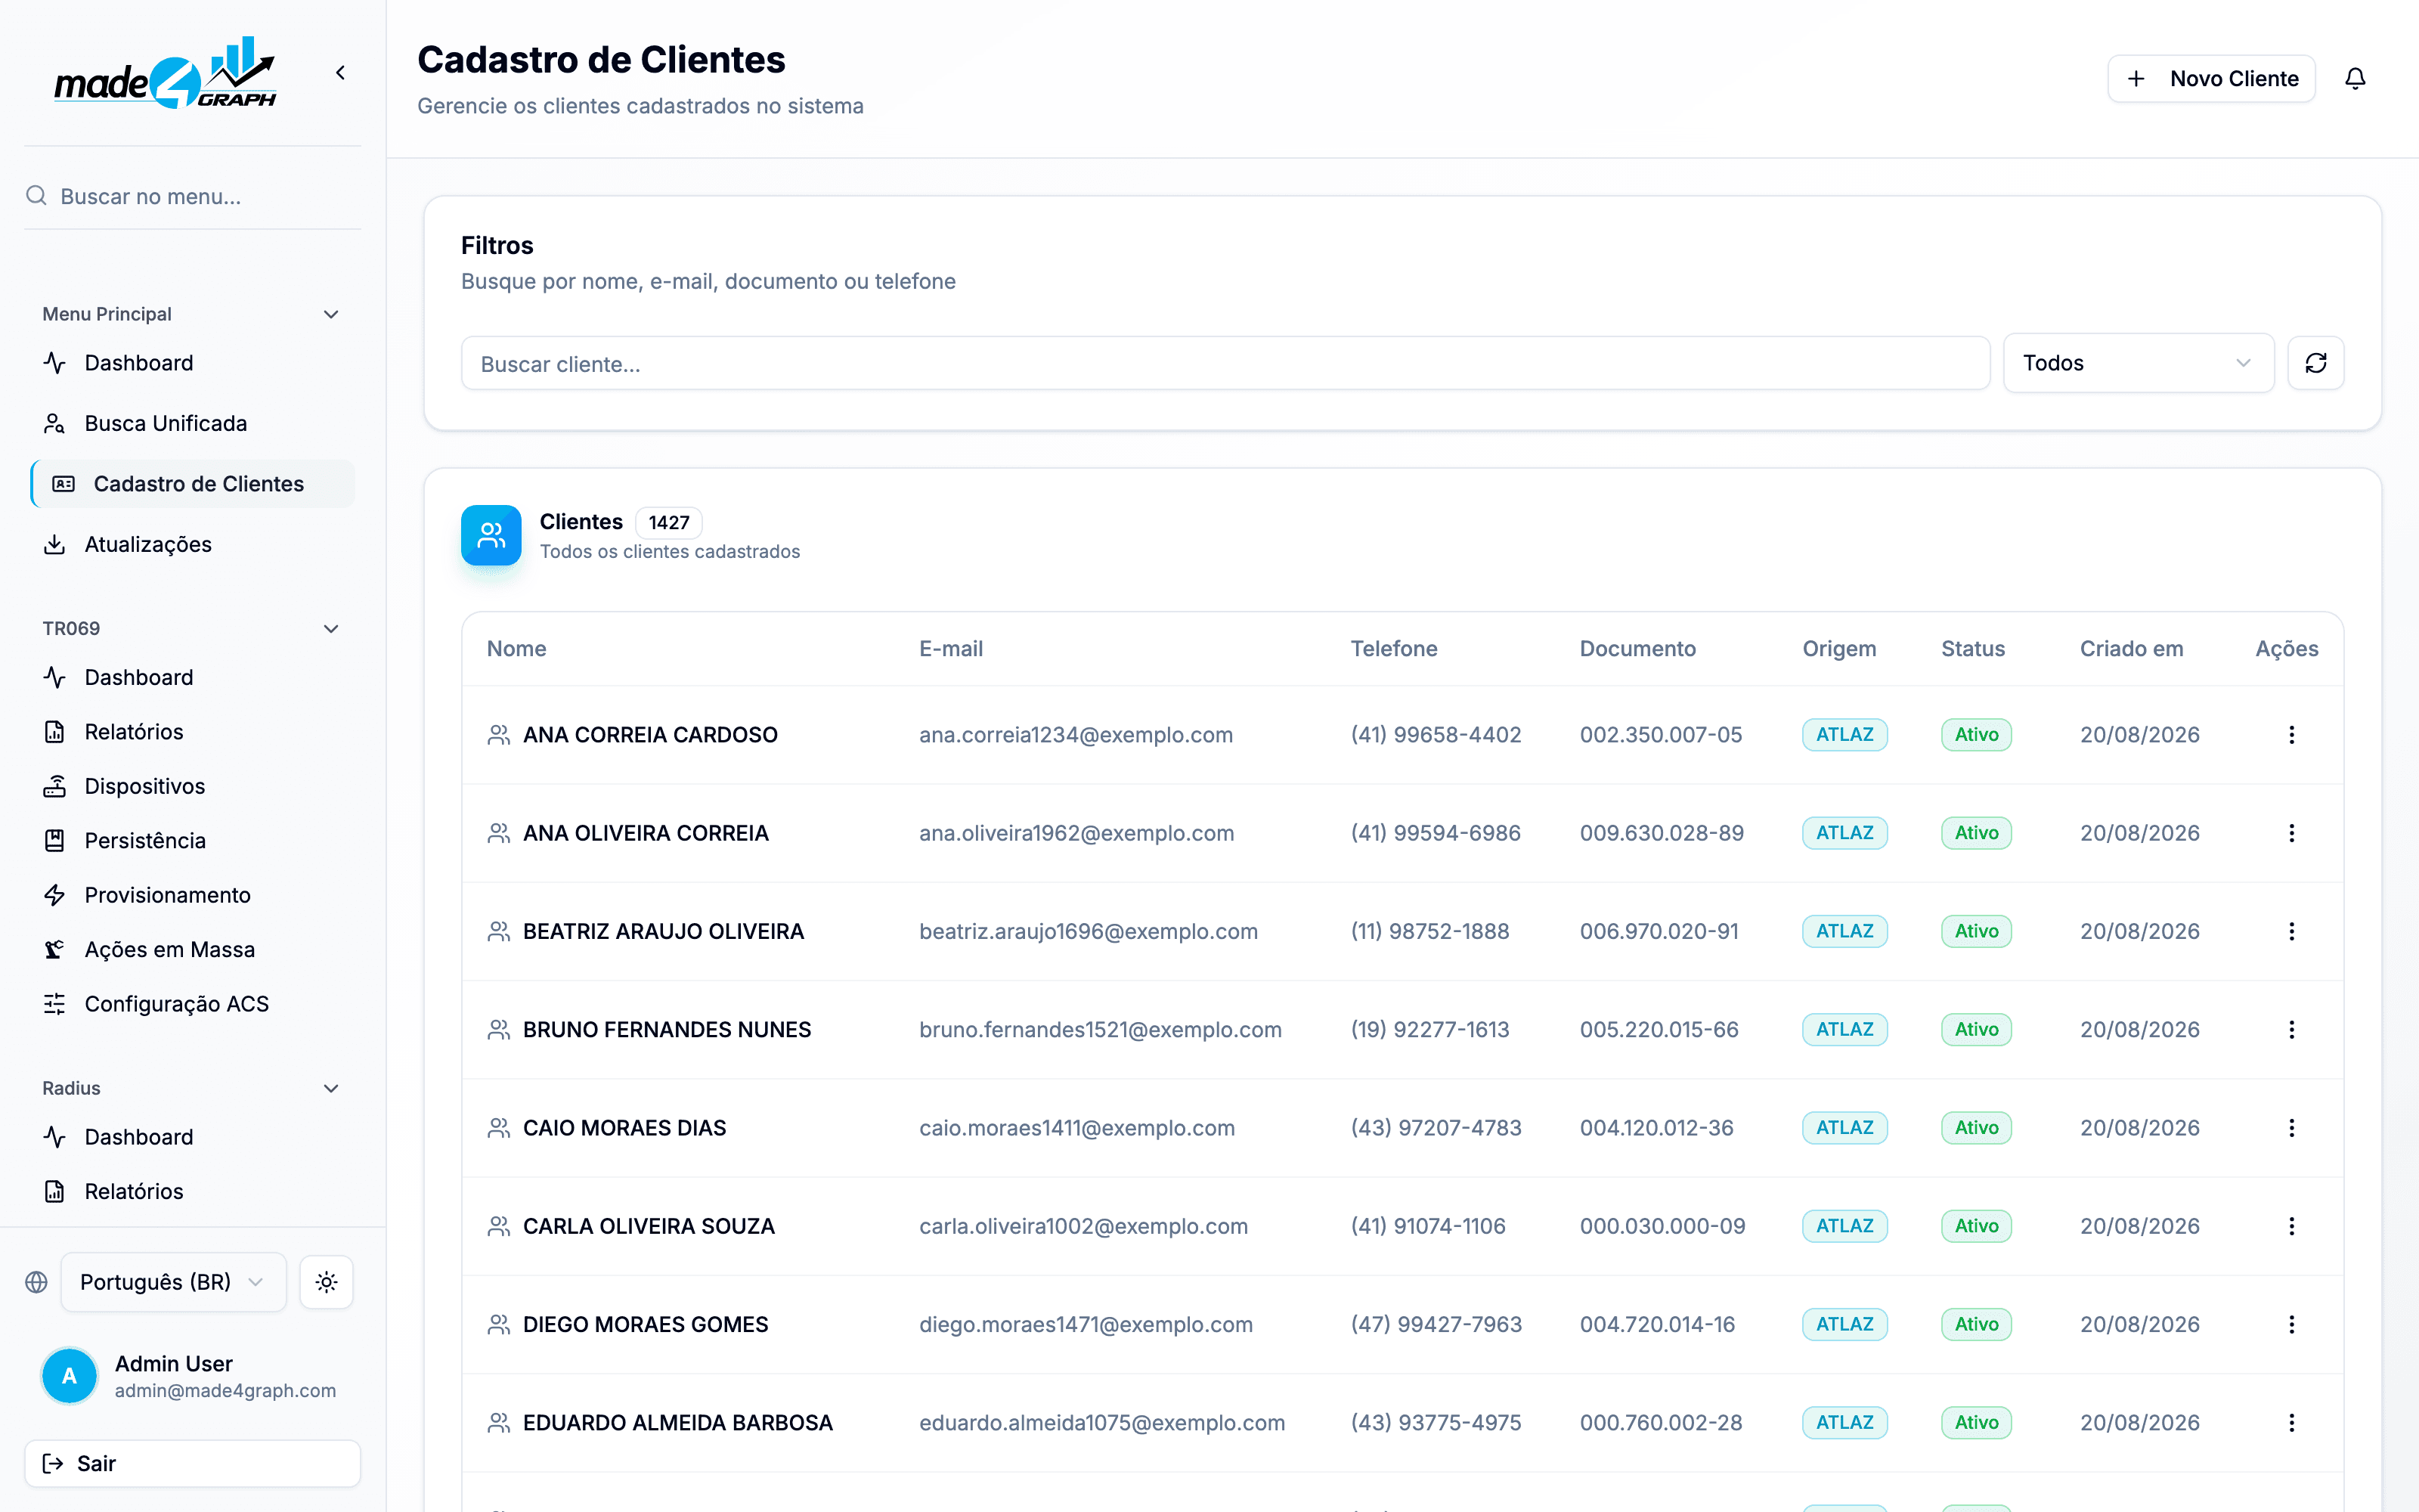Click the Novo Cliente button
2419x1512 pixels.
click(2211, 79)
